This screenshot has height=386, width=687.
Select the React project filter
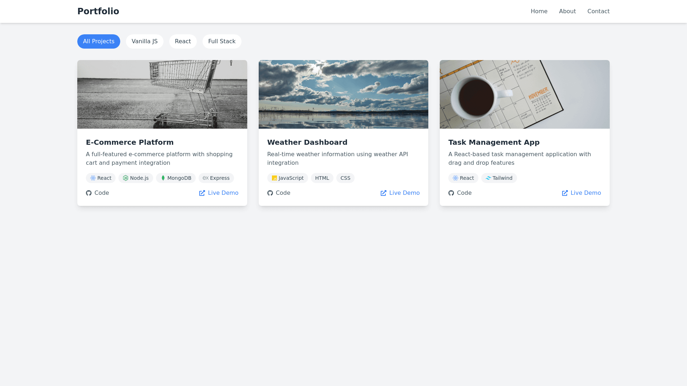coord(183,41)
